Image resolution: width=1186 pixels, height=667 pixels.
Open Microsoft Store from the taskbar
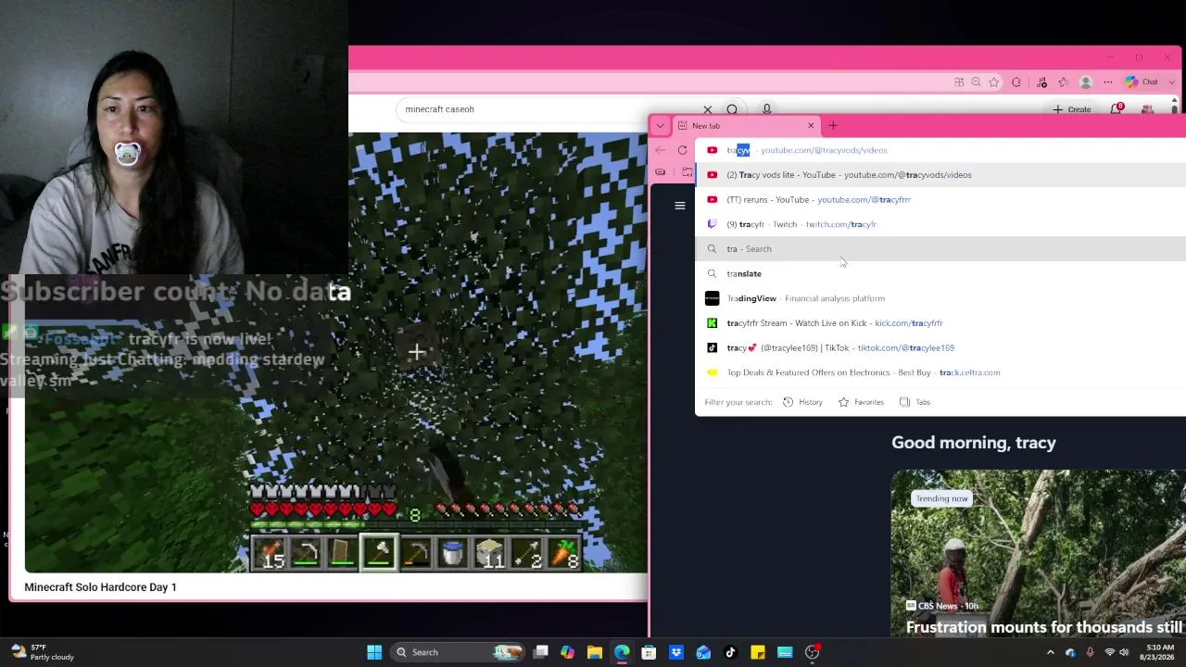click(x=649, y=652)
